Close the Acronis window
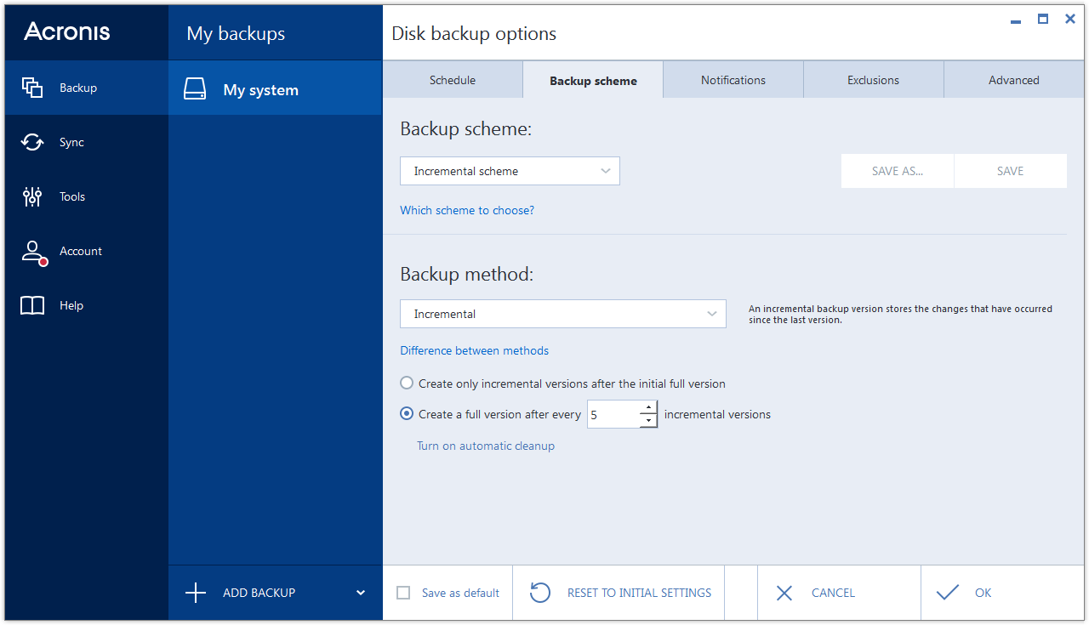The image size is (1089, 625). (1070, 19)
